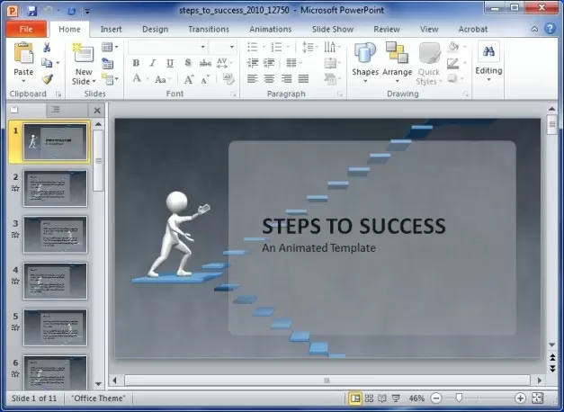564x412 pixels.
Task: Click the zoom out minus button
Action: pos(436,398)
